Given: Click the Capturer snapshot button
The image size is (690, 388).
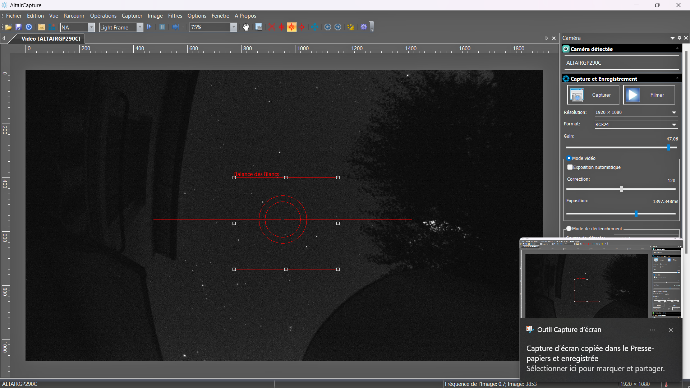Looking at the screenshot, I should (x=593, y=95).
